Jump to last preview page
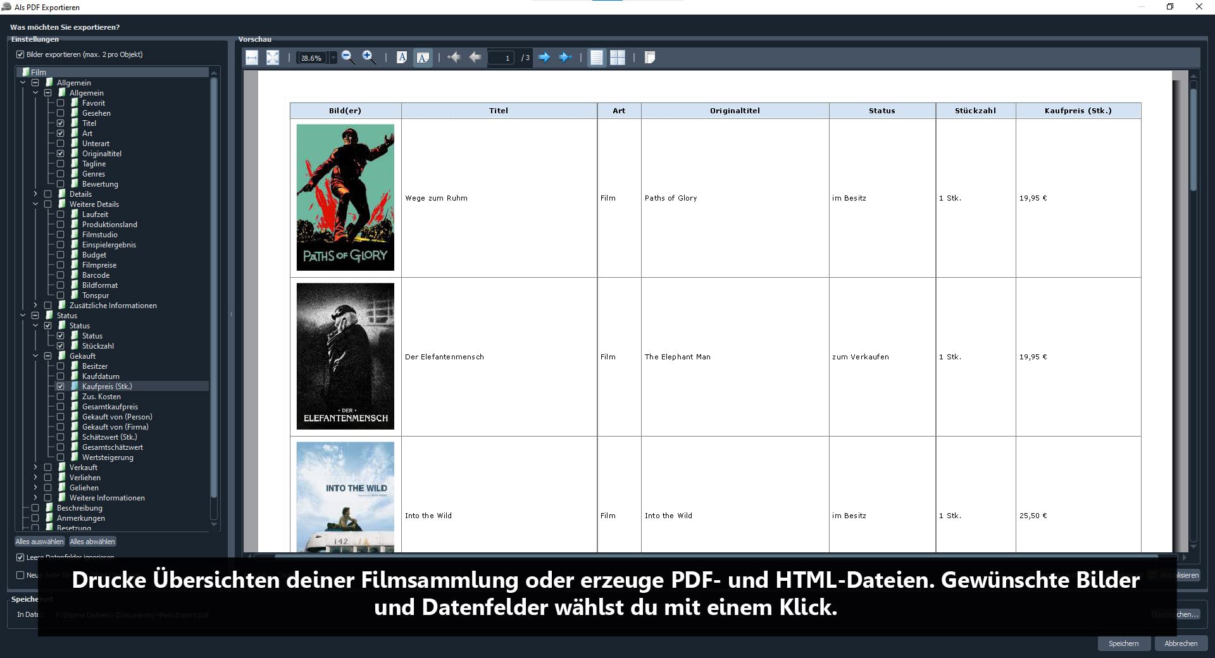Viewport: 1215px width, 658px height. pyautogui.click(x=565, y=58)
